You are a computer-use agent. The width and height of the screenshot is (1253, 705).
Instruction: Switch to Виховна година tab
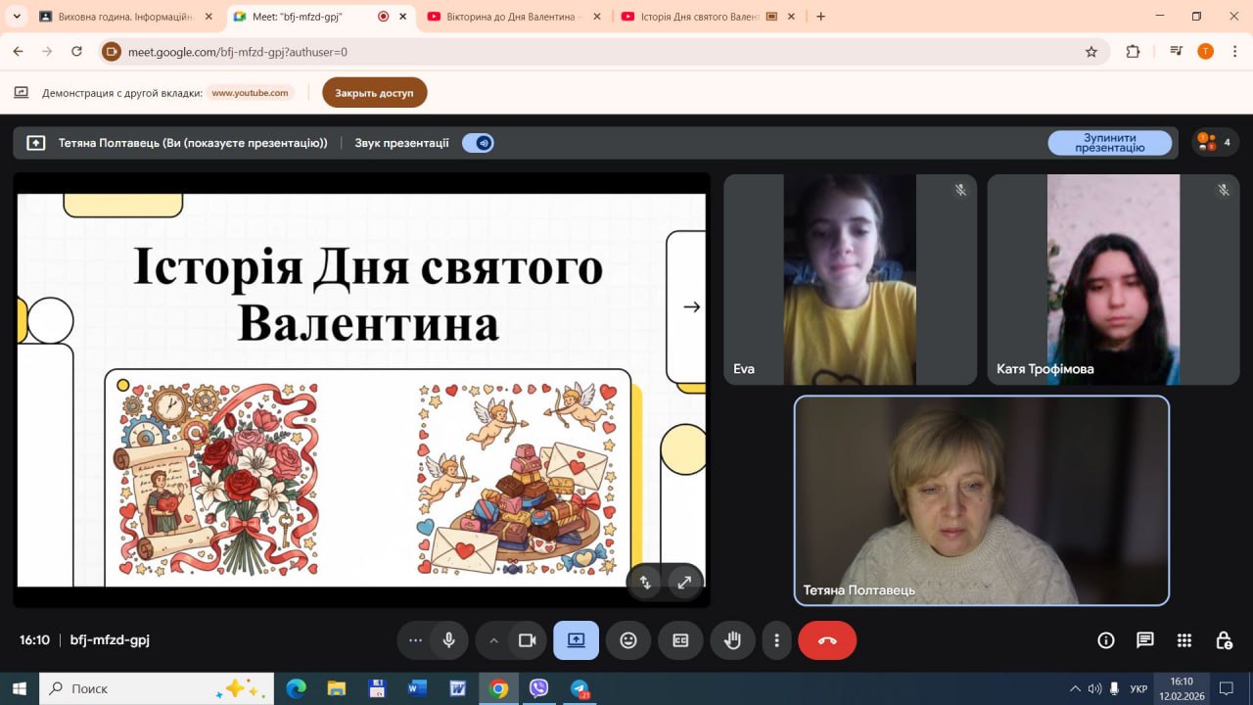point(116,17)
